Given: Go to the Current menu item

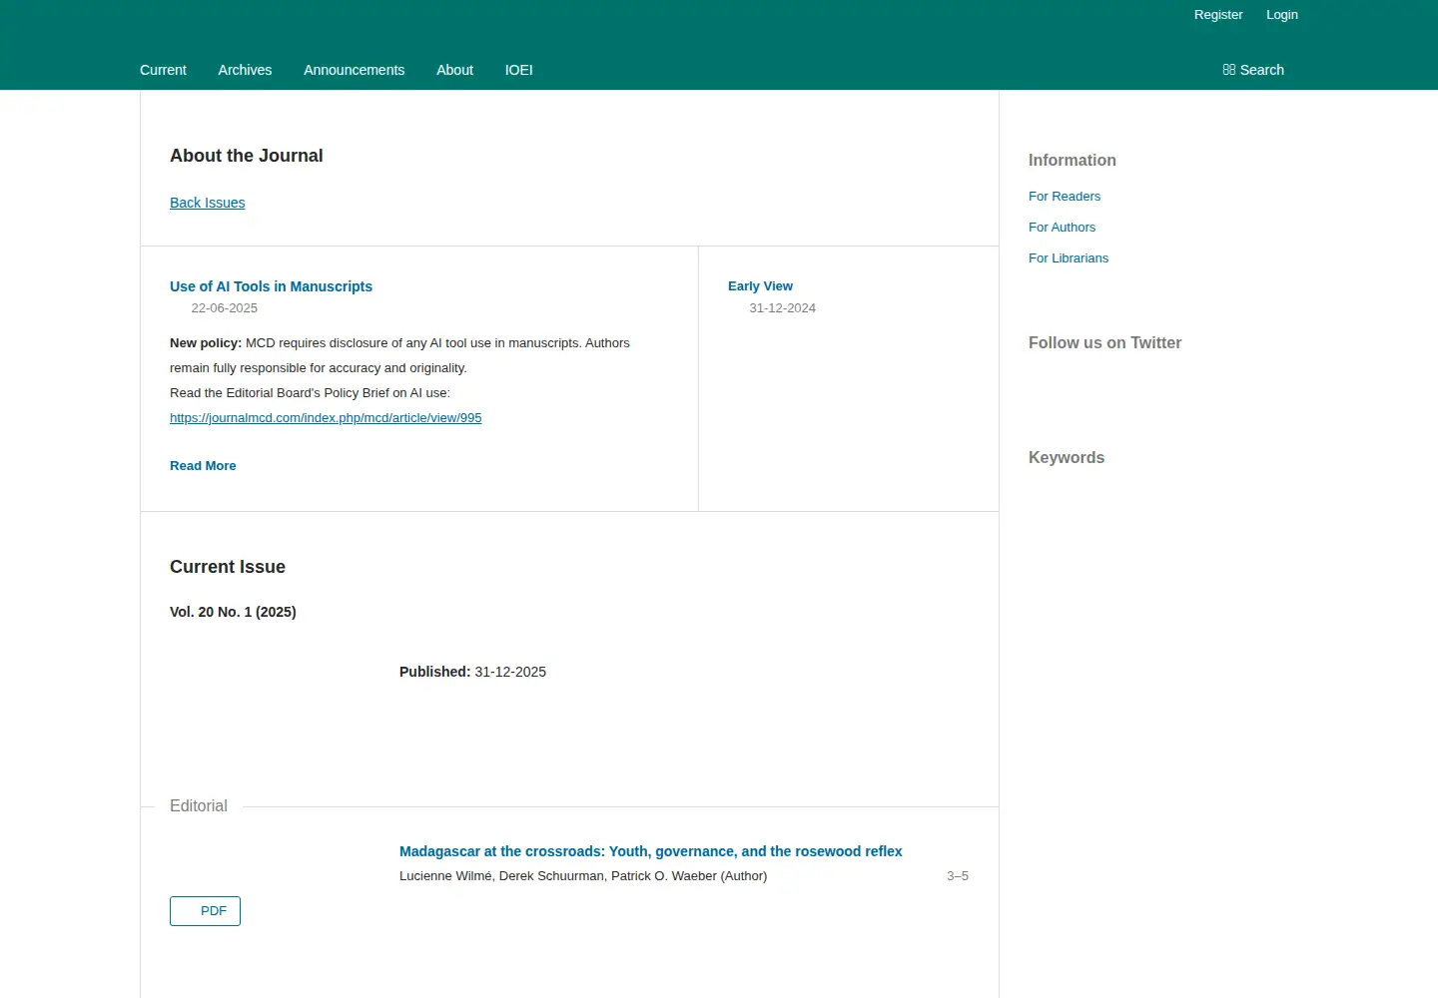Looking at the screenshot, I should coord(163,70).
